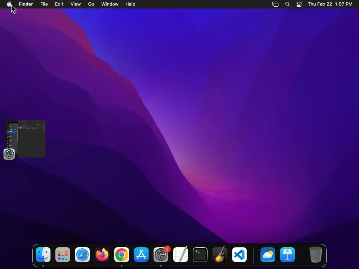Open the Apple menu

click(9, 4)
